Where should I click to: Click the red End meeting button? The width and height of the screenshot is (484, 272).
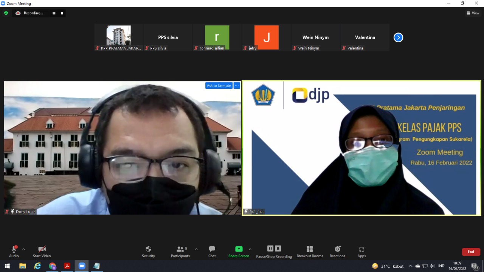471,252
